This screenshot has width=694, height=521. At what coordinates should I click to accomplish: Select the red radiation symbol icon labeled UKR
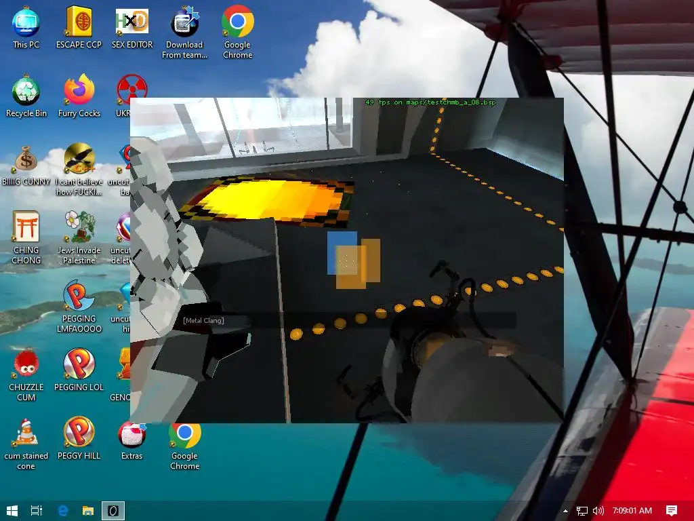tap(130, 96)
